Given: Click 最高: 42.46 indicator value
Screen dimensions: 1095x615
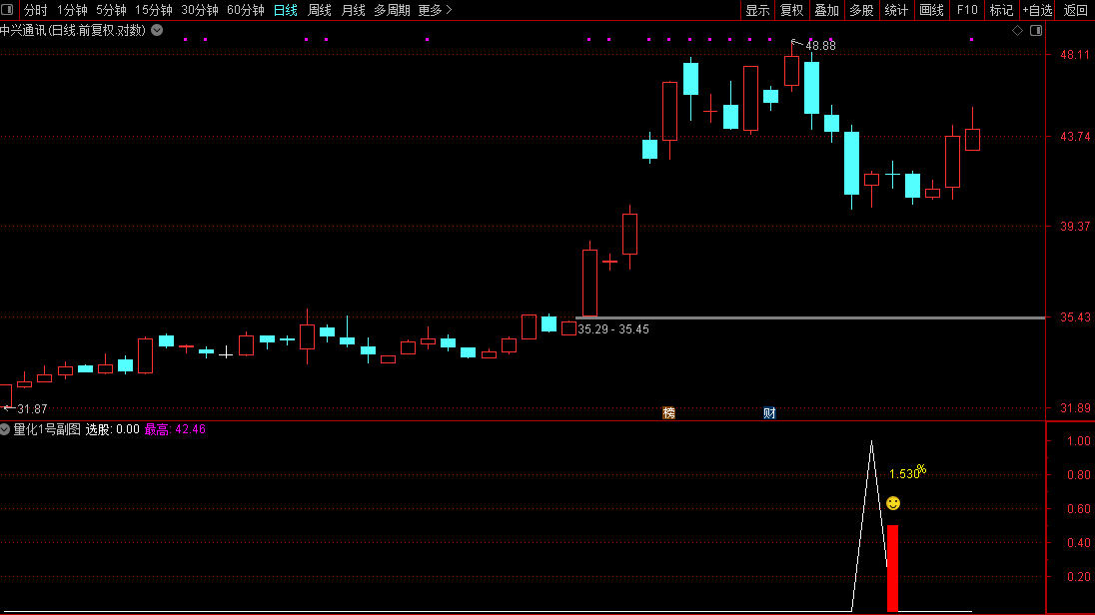Looking at the screenshot, I should pos(175,429).
